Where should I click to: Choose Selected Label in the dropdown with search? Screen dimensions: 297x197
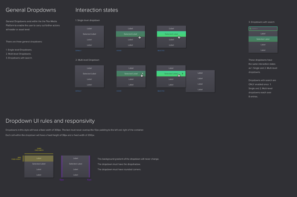point(263,39)
